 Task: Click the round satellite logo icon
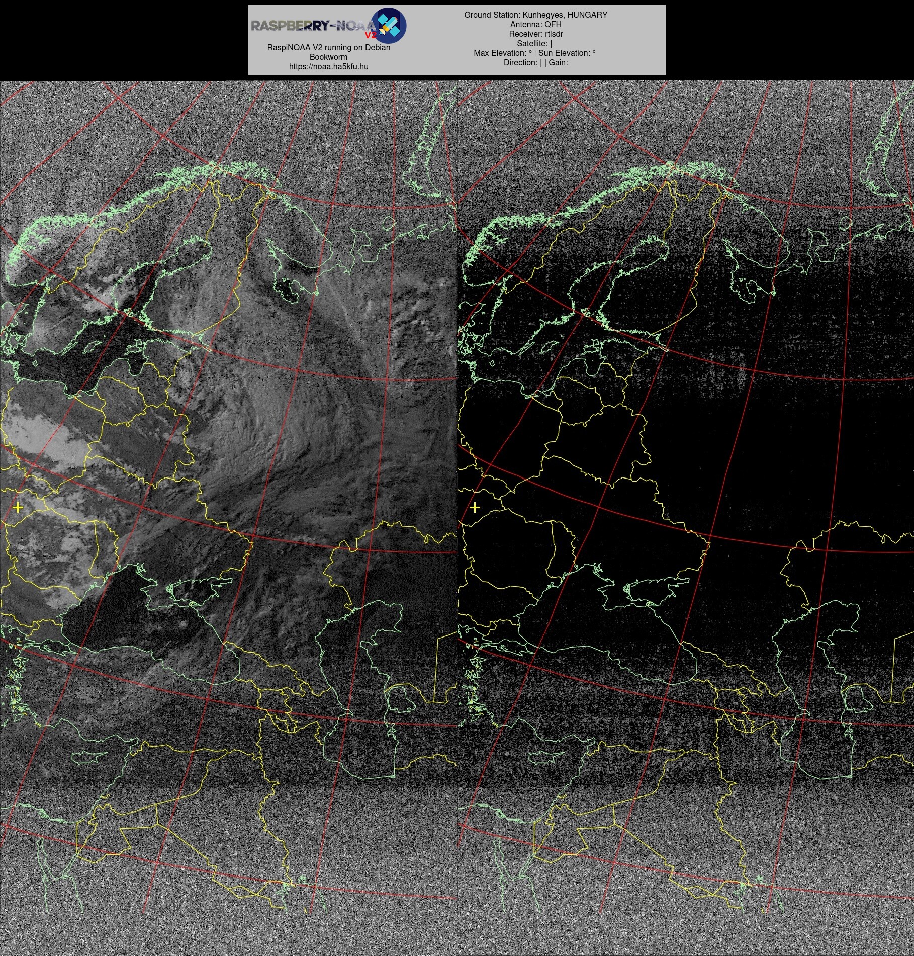coord(389,25)
